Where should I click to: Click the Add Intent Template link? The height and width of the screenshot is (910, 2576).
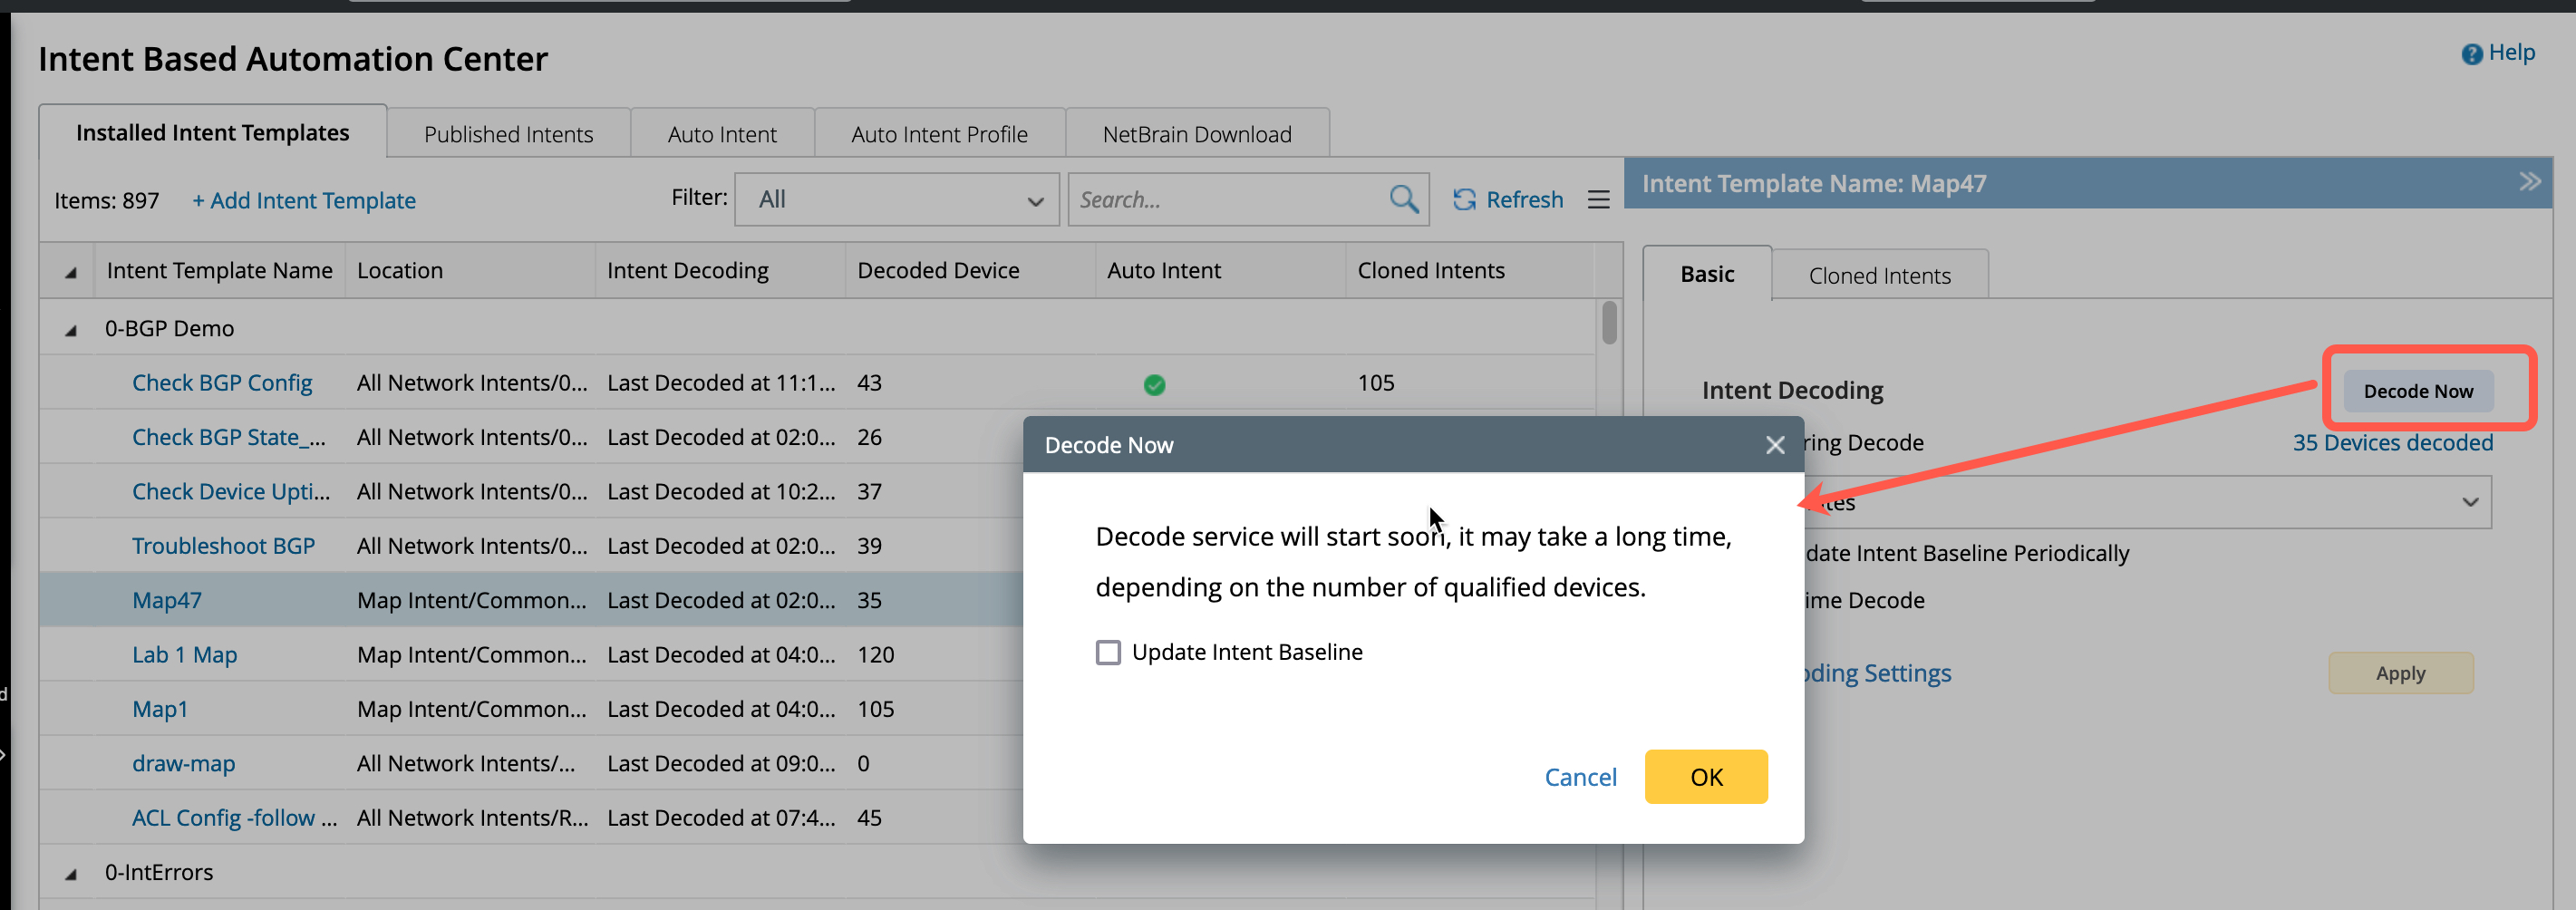point(304,200)
